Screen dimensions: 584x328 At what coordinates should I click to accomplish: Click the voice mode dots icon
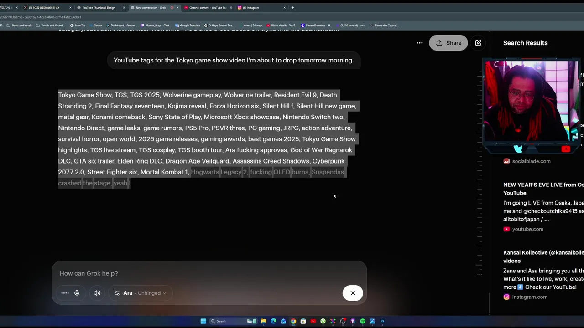65,293
